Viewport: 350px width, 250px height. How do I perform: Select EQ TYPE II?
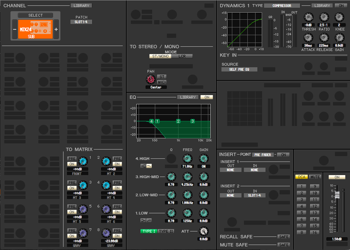(x=166, y=231)
